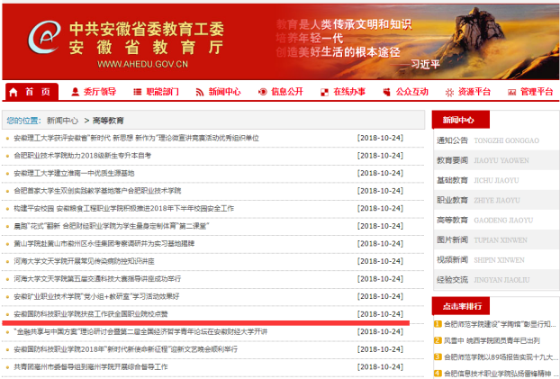Open 图片新闻 in the sidebar
This screenshot has width=560, height=379.
452,239
